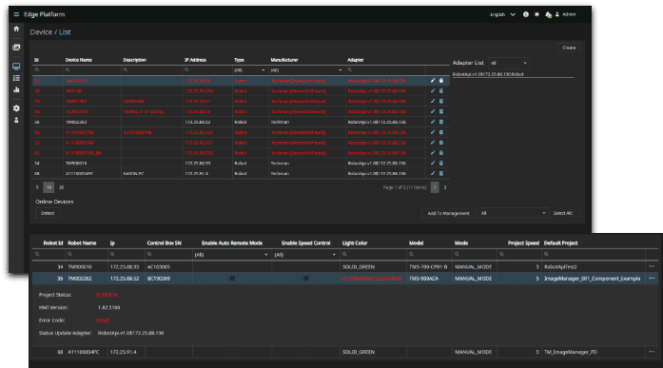The image size is (663, 368).
Task: Open the settings gear in the sidebar
Action: click(16, 108)
